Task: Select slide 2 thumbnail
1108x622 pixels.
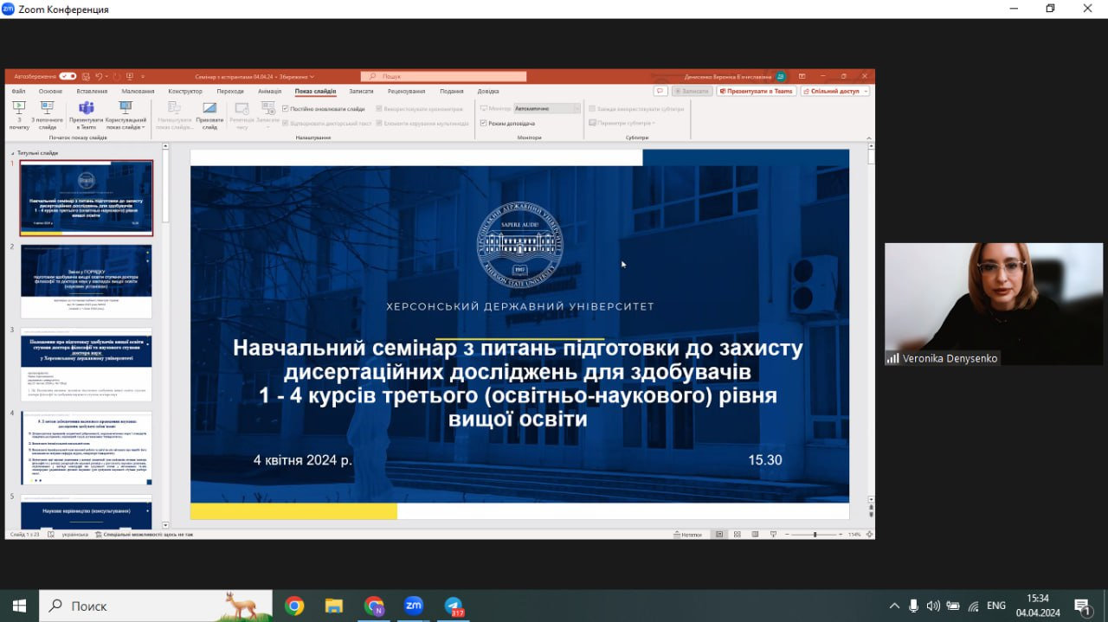Action: click(x=86, y=280)
